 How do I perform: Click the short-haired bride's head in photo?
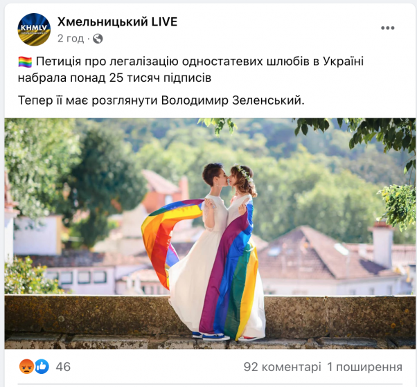pyautogui.click(x=215, y=175)
